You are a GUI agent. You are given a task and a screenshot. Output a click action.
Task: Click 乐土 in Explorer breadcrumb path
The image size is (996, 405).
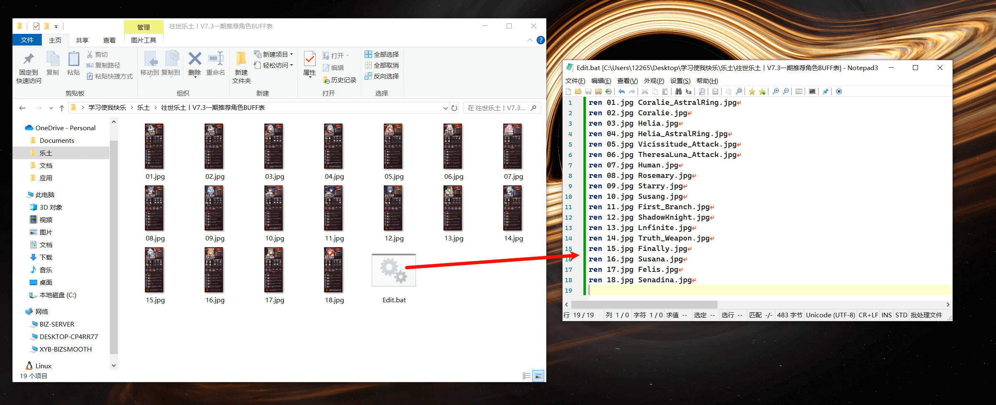[143, 108]
